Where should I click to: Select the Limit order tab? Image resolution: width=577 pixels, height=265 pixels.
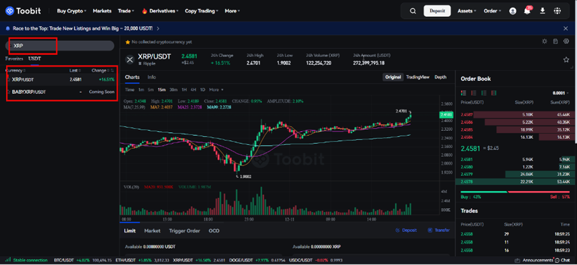129,231
